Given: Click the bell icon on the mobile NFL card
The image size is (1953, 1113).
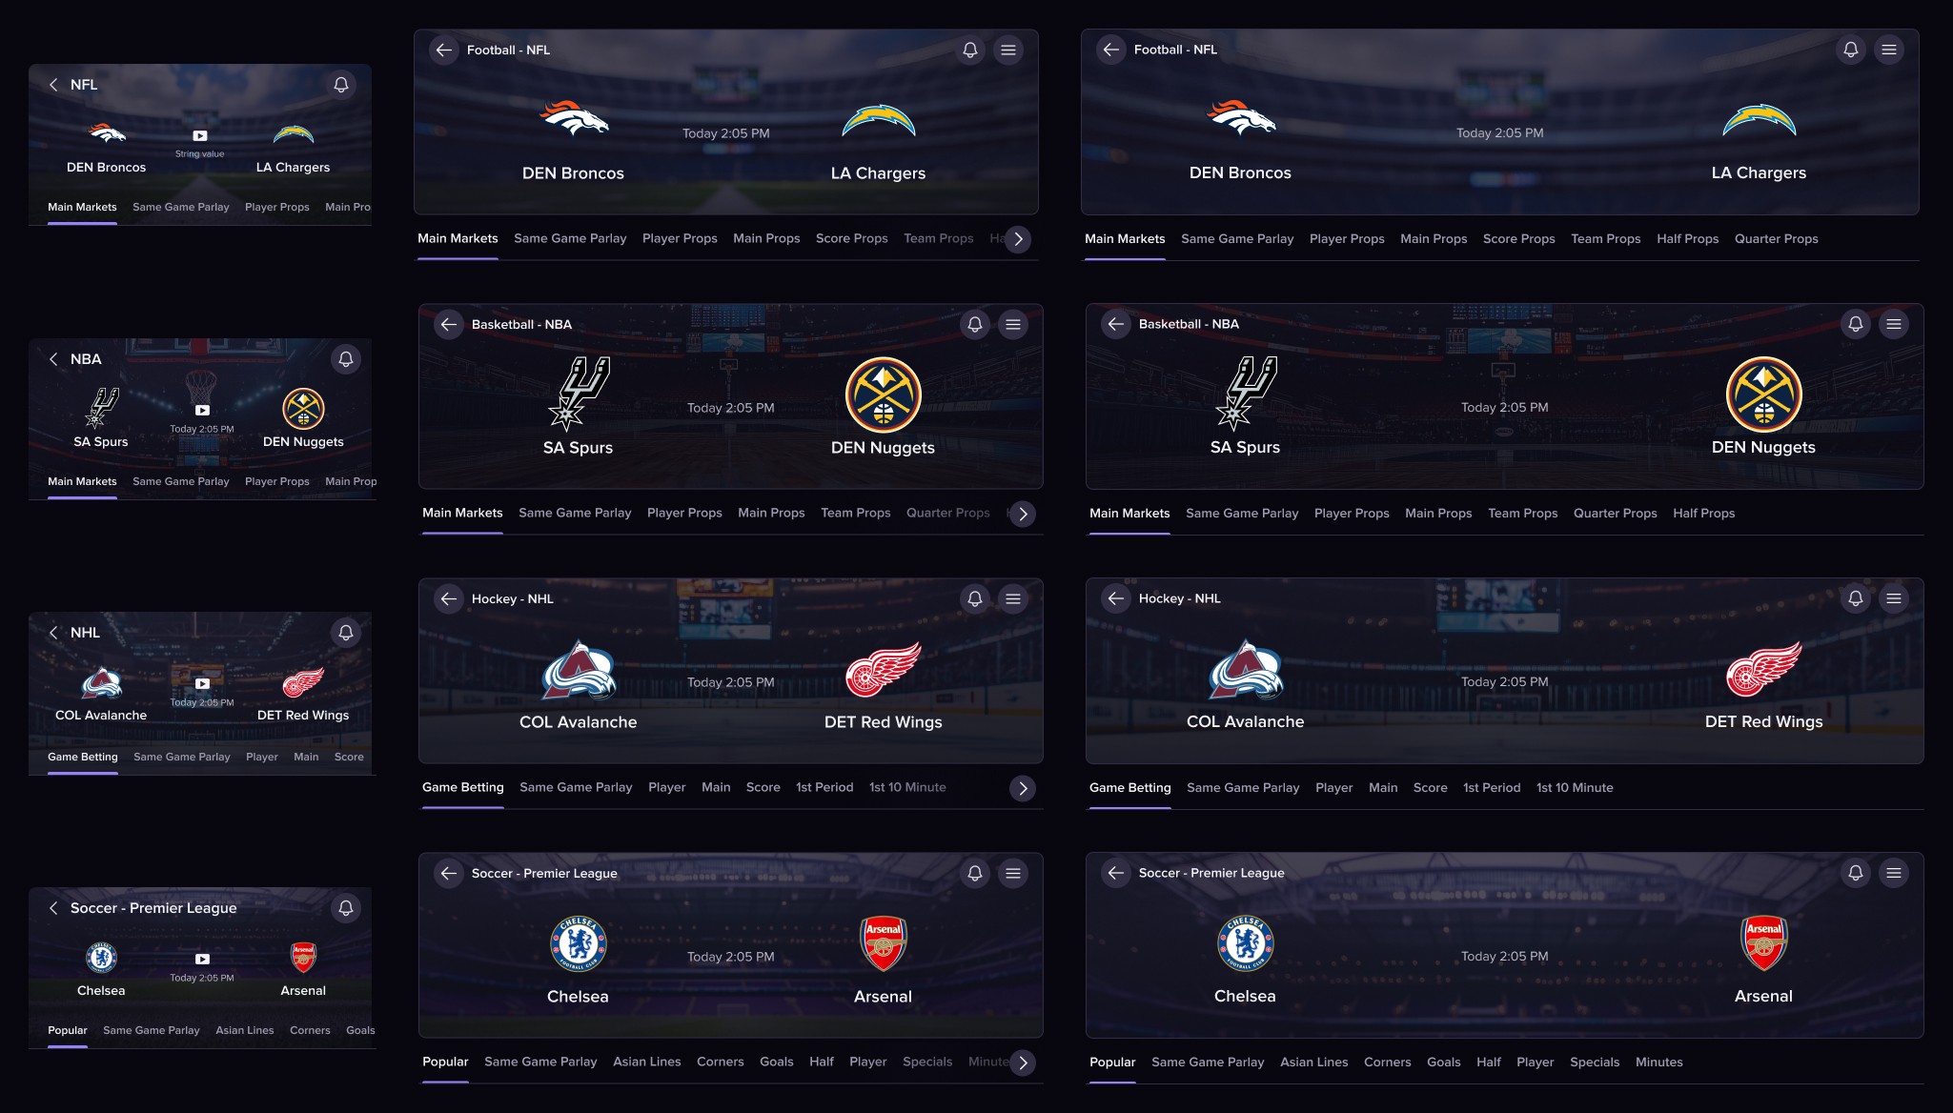Looking at the screenshot, I should 341,85.
